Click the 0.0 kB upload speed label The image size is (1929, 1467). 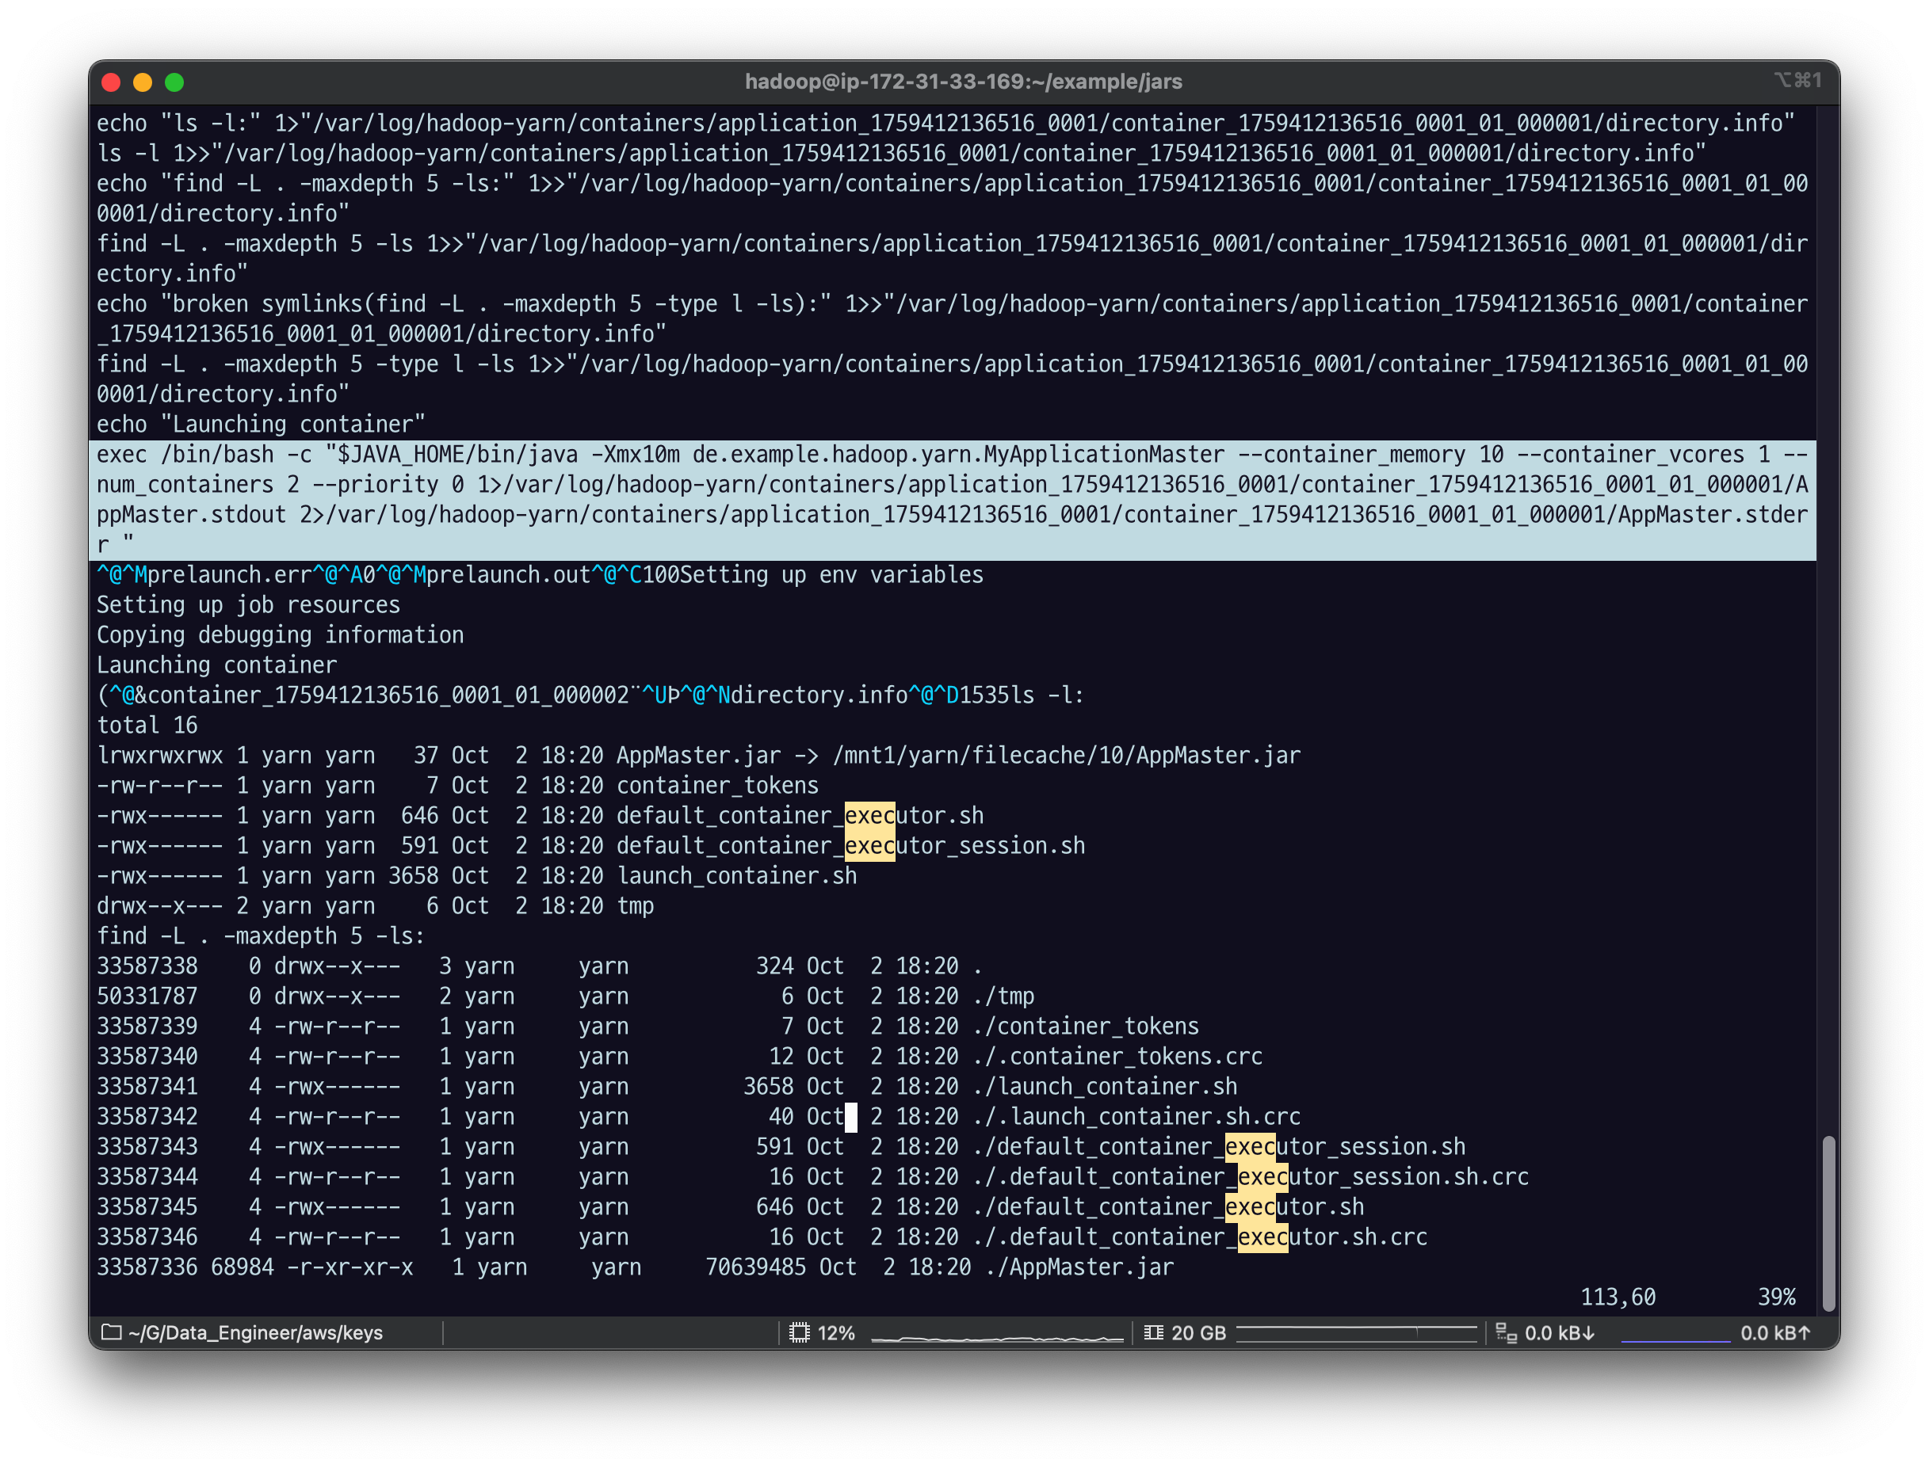pyautogui.click(x=1775, y=1332)
